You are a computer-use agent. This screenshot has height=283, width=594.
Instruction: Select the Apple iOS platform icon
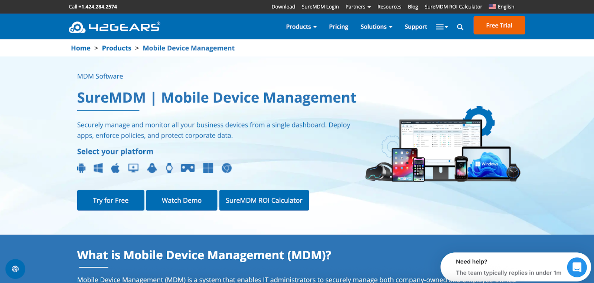[x=115, y=168]
